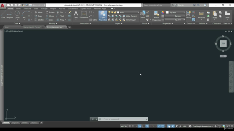
Task: Open the Output ribbon tab
Action: click(x=53, y=9)
